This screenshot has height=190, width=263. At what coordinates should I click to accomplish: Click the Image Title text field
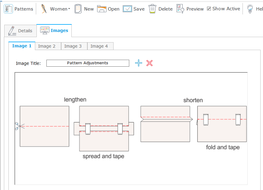[x=88, y=63]
